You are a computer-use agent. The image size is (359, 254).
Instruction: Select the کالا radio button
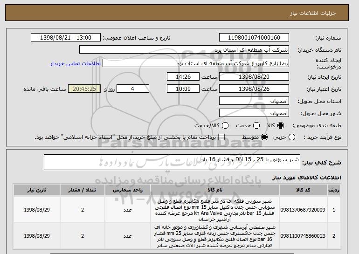[x=281, y=125]
